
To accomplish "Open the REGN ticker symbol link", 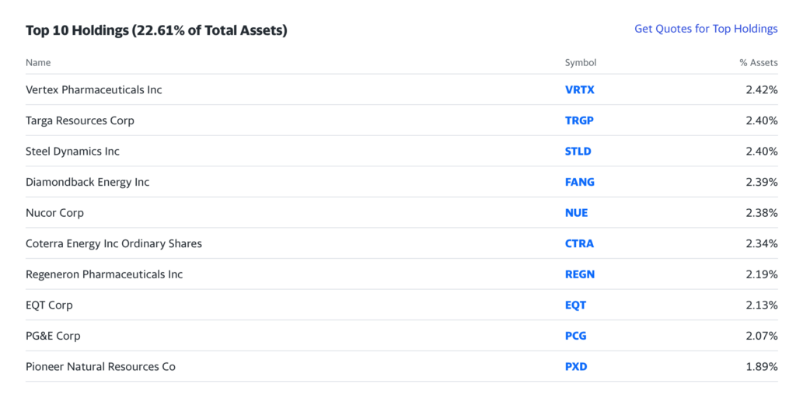I will [580, 274].
